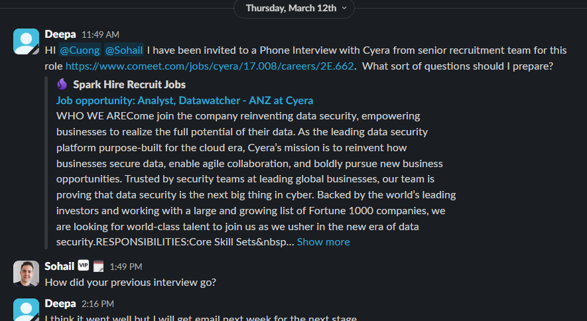Screen dimensions: 587x321
Task: Click the 2:16 PM message timestamp
Action: [x=98, y=304]
